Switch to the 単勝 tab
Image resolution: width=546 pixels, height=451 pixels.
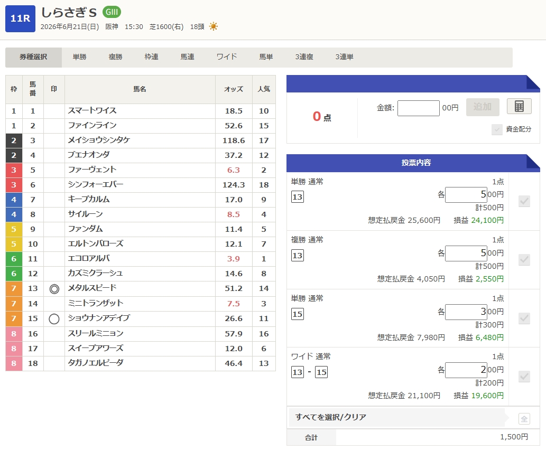point(79,57)
